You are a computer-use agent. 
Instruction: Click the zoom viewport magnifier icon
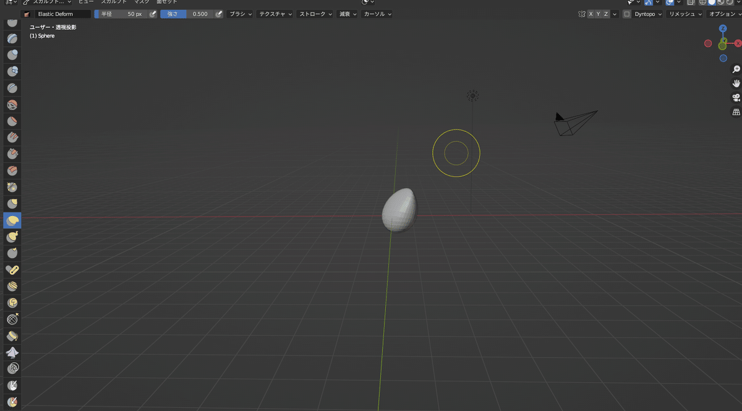(736, 69)
